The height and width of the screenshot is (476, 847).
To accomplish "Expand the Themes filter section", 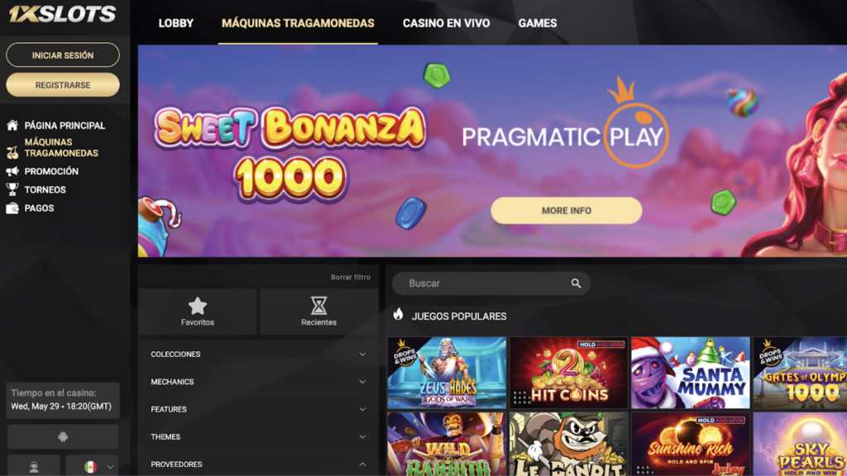I will click(x=258, y=436).
